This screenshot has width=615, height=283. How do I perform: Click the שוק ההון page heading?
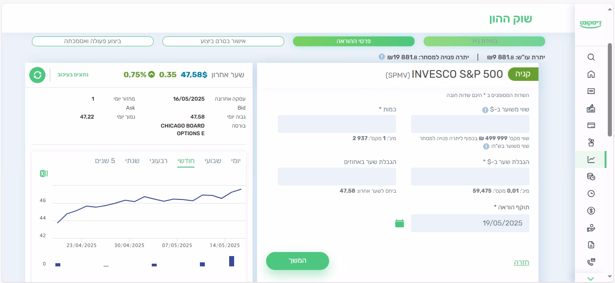point(511,19)
